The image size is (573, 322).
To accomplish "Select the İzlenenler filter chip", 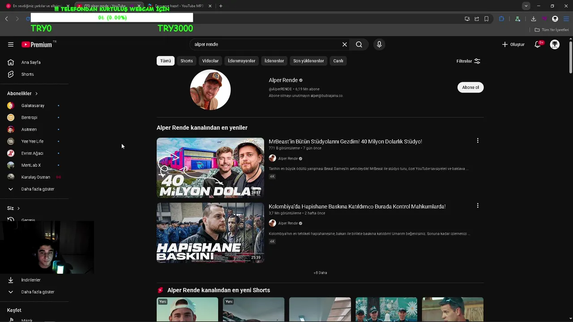I will pyautogui.click(x=274, y=61).
